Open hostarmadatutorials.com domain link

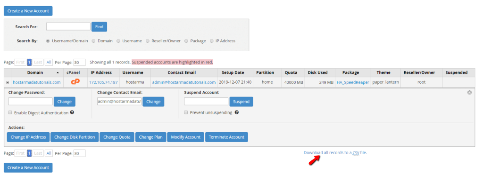tap(37, 82)
